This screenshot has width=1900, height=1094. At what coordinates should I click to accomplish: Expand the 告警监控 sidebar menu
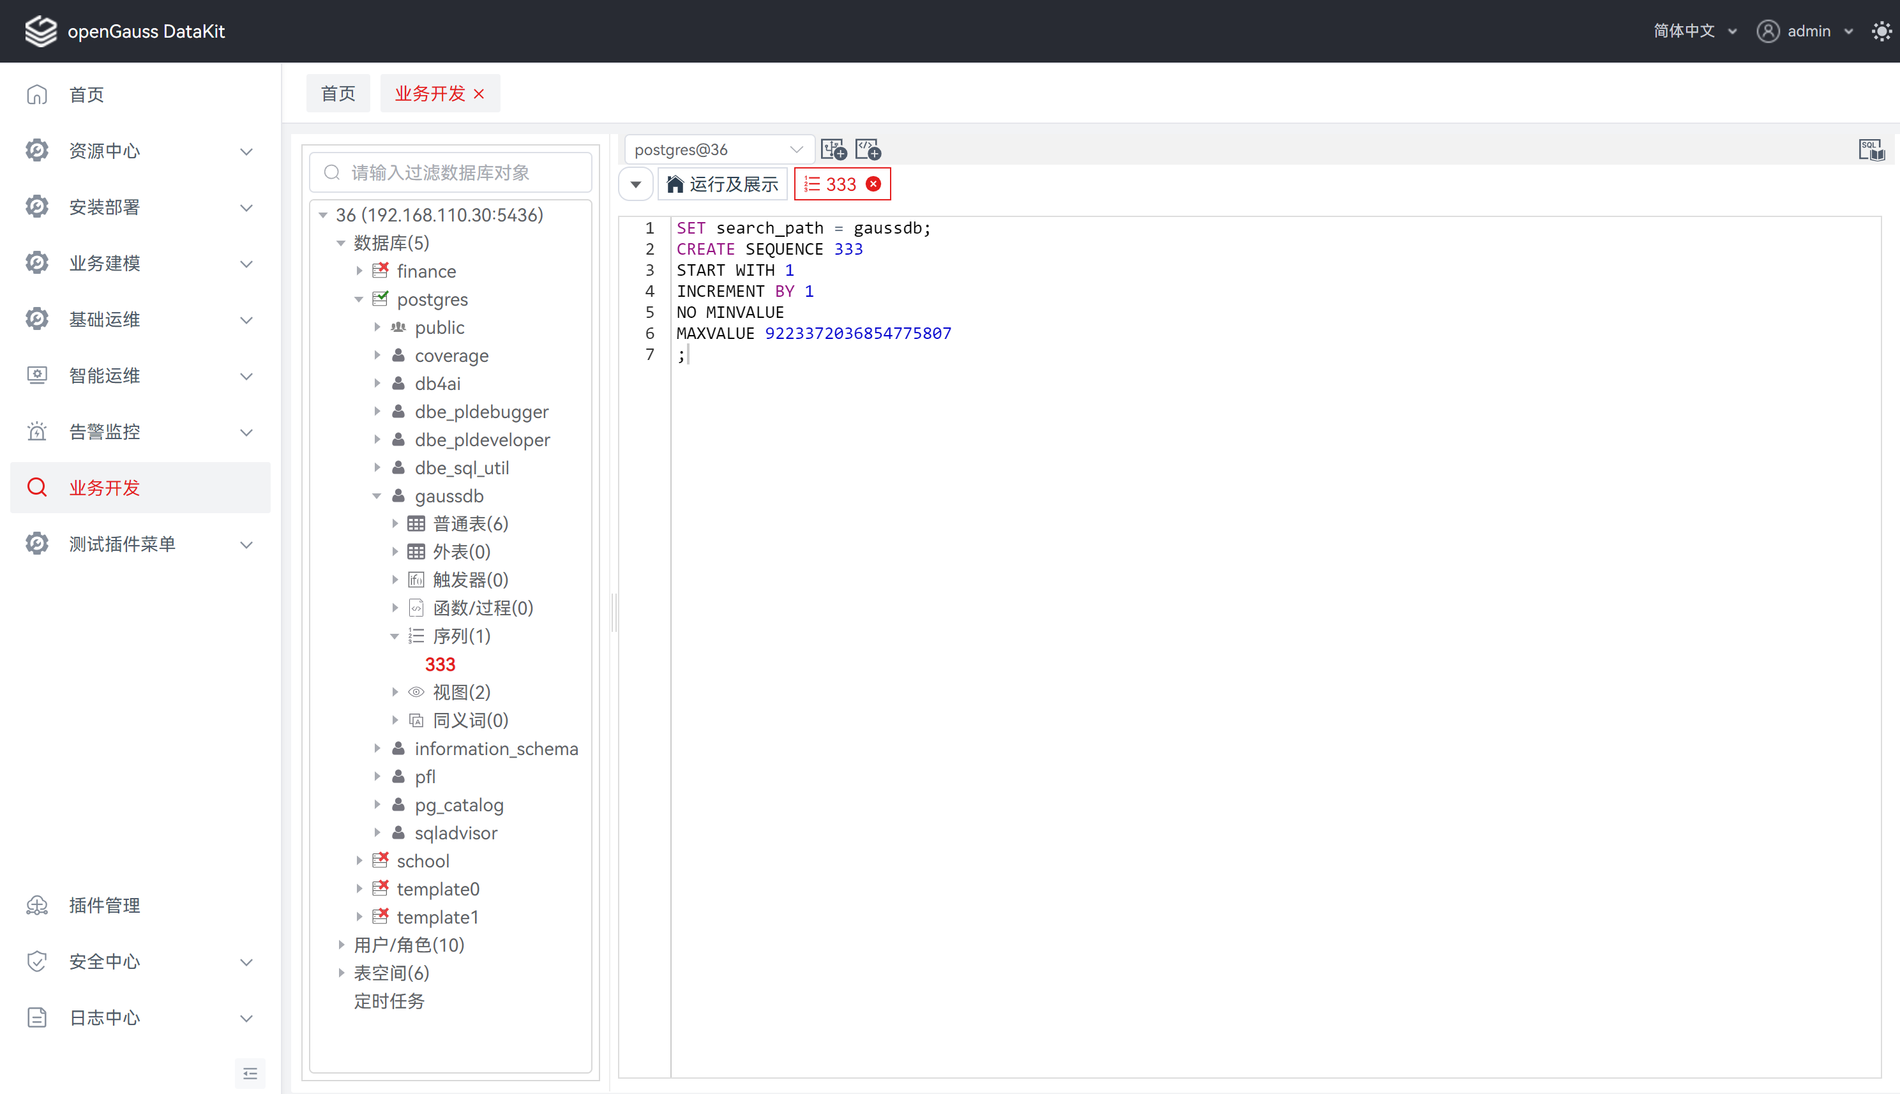point(140,432)
